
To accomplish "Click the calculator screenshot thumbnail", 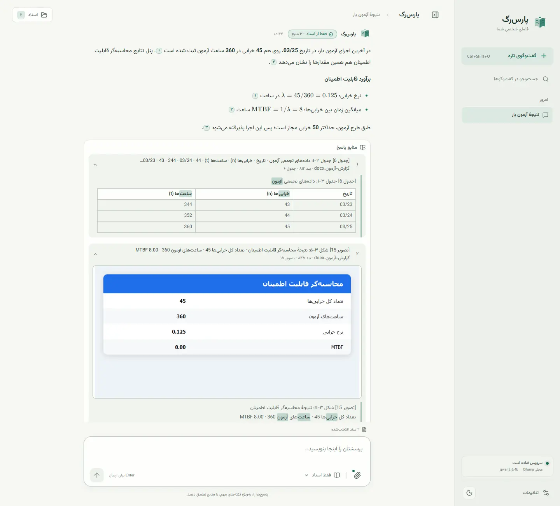I will tap(227, 332).
